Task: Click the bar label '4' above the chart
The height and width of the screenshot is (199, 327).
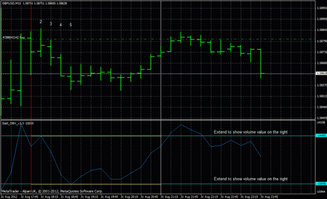Action: (61, 25)
